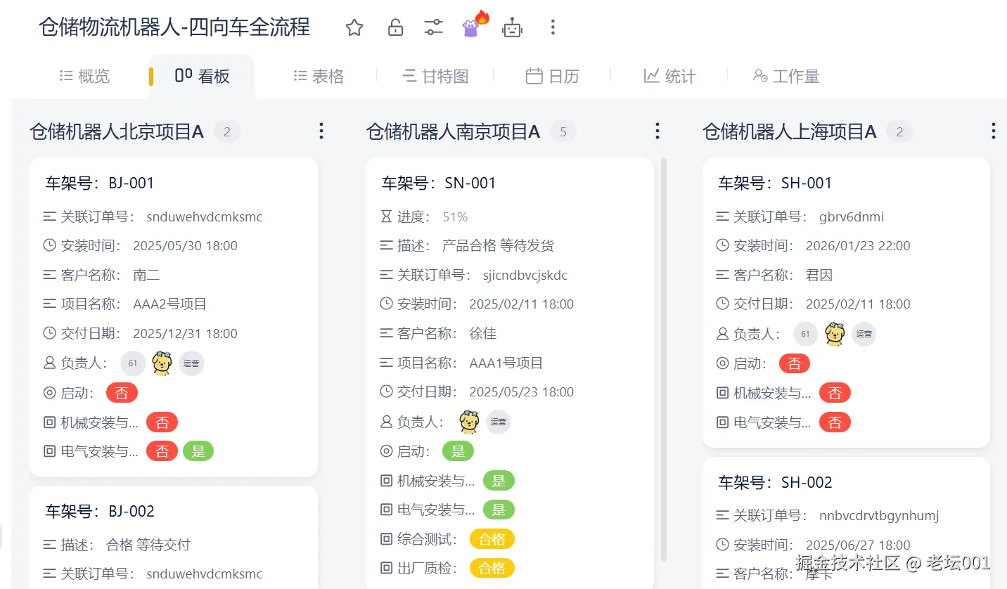This screenshot has width=1007, height=589.
Task: Toggle 机械安装 status 是 on SN-001
Action: point(499,480)
